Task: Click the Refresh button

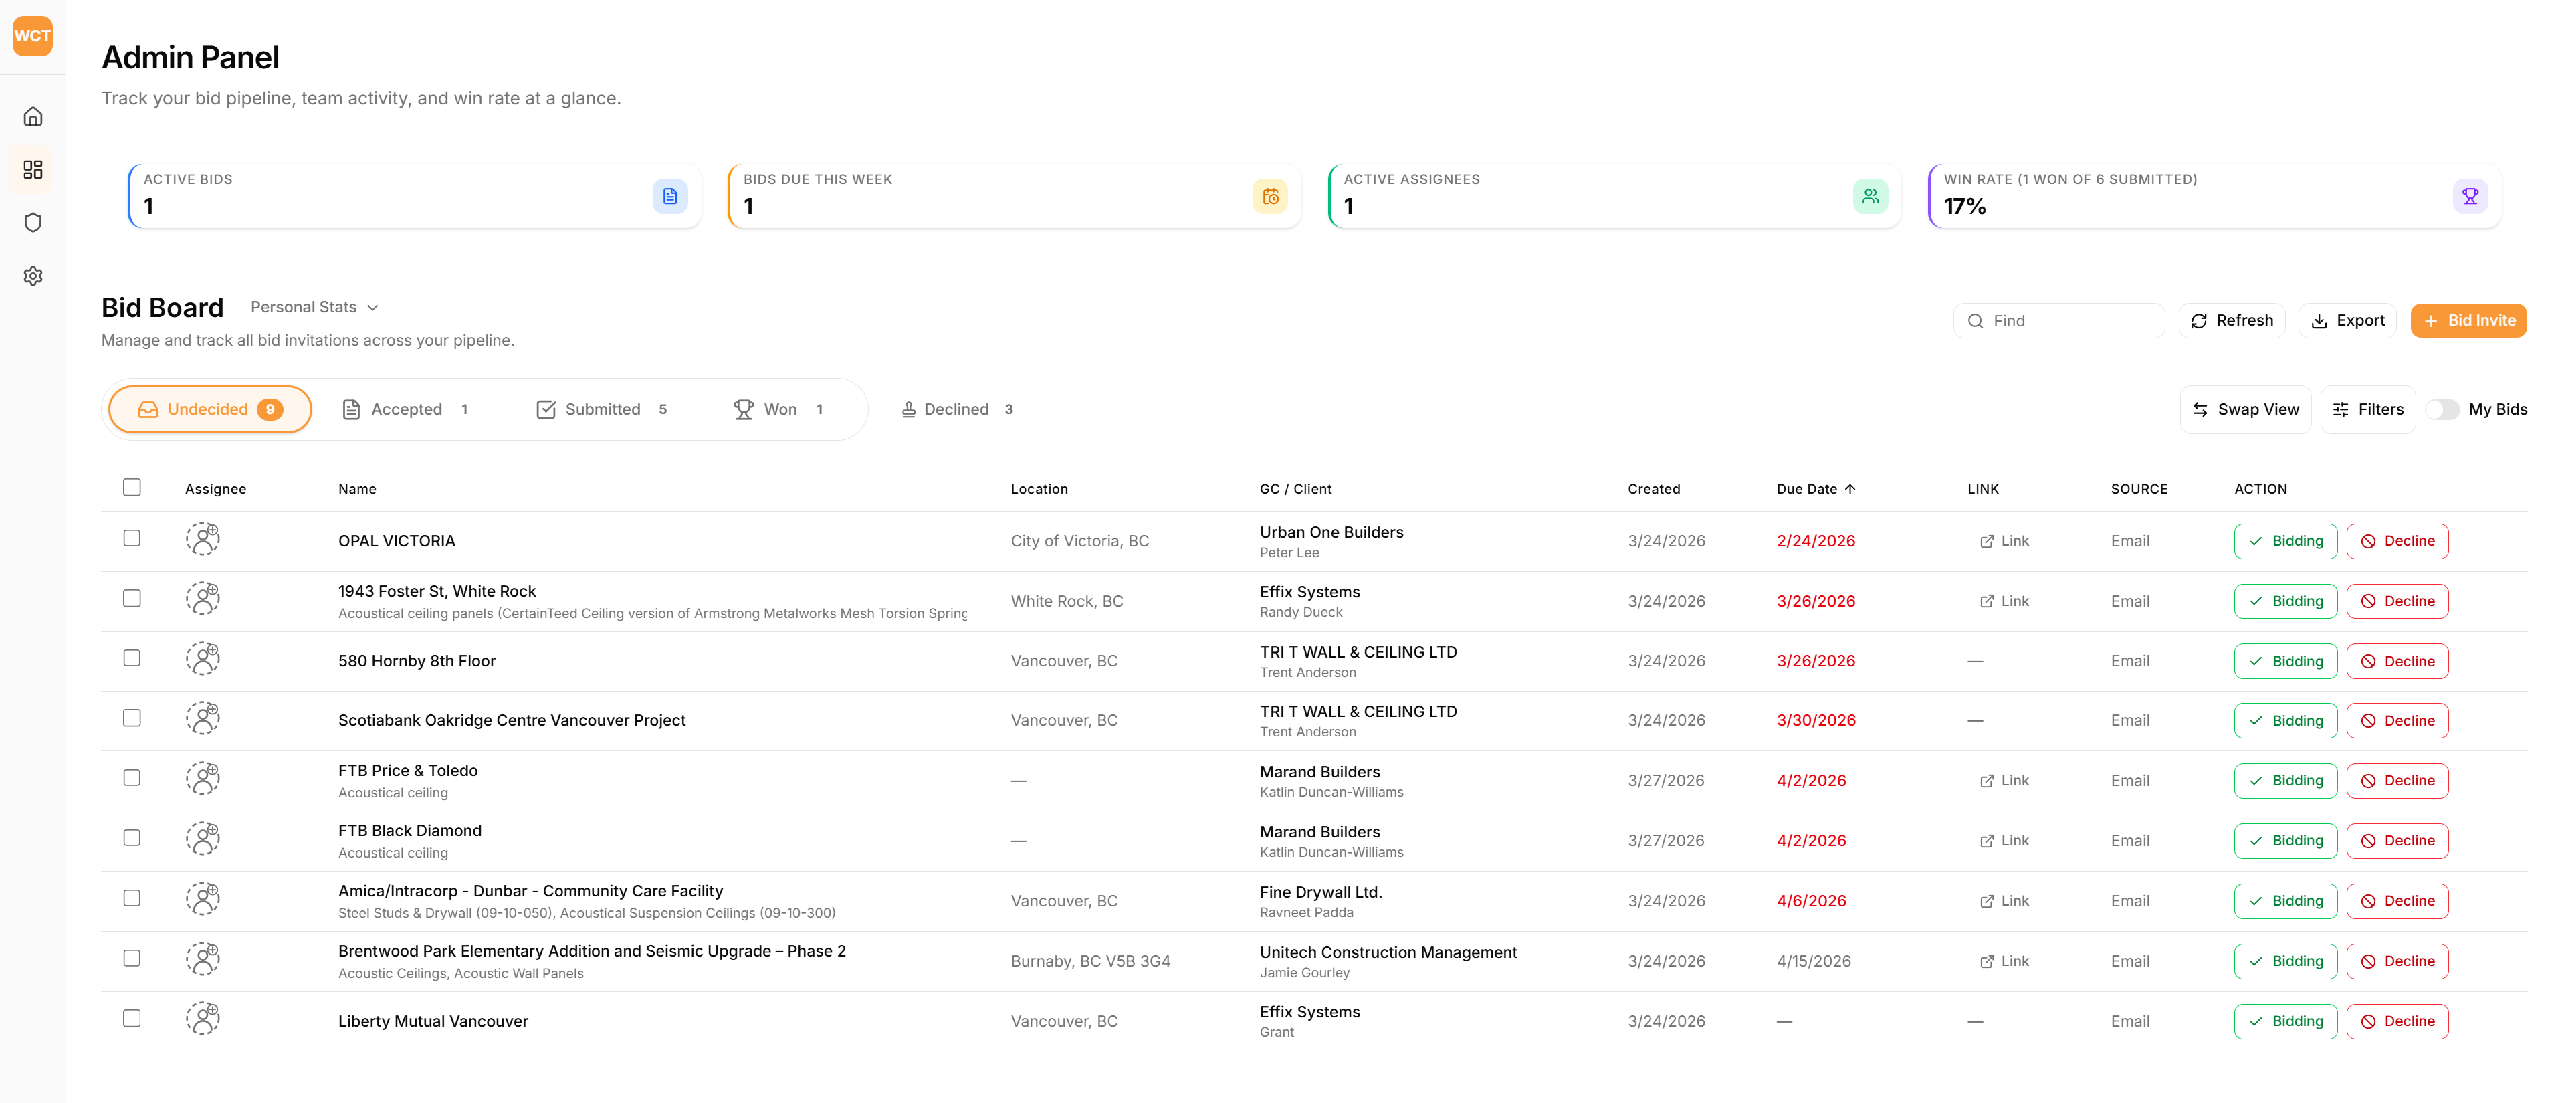Action: 2232,320
